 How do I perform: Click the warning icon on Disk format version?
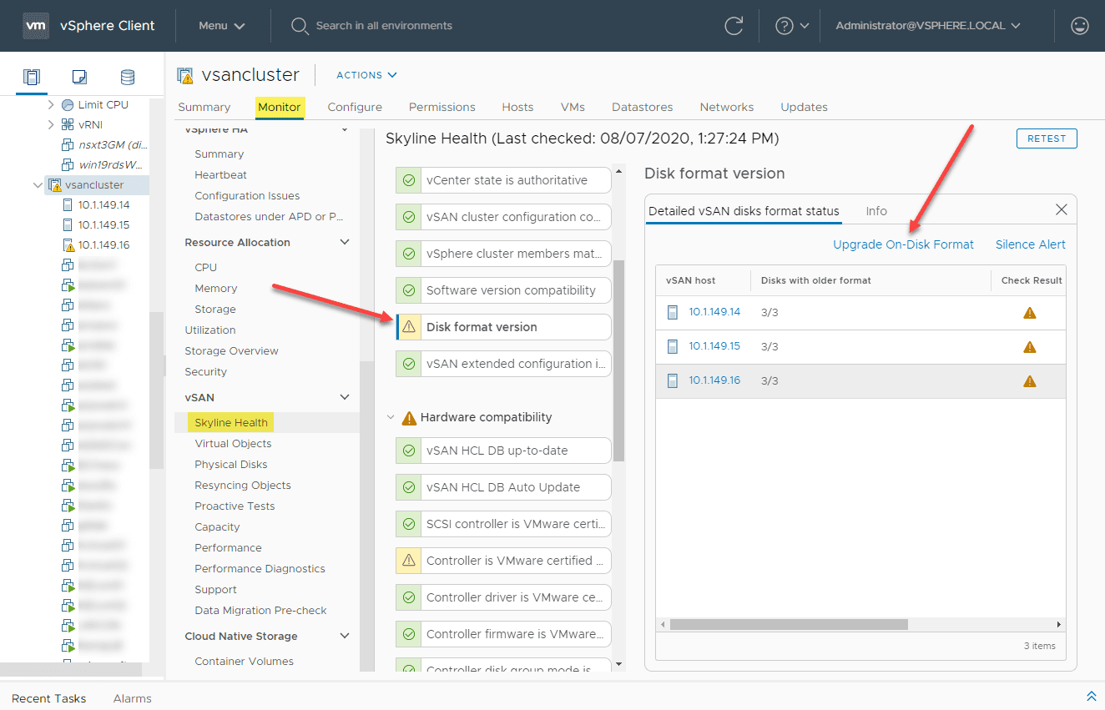pyautogui.click(x=408, y=327)
